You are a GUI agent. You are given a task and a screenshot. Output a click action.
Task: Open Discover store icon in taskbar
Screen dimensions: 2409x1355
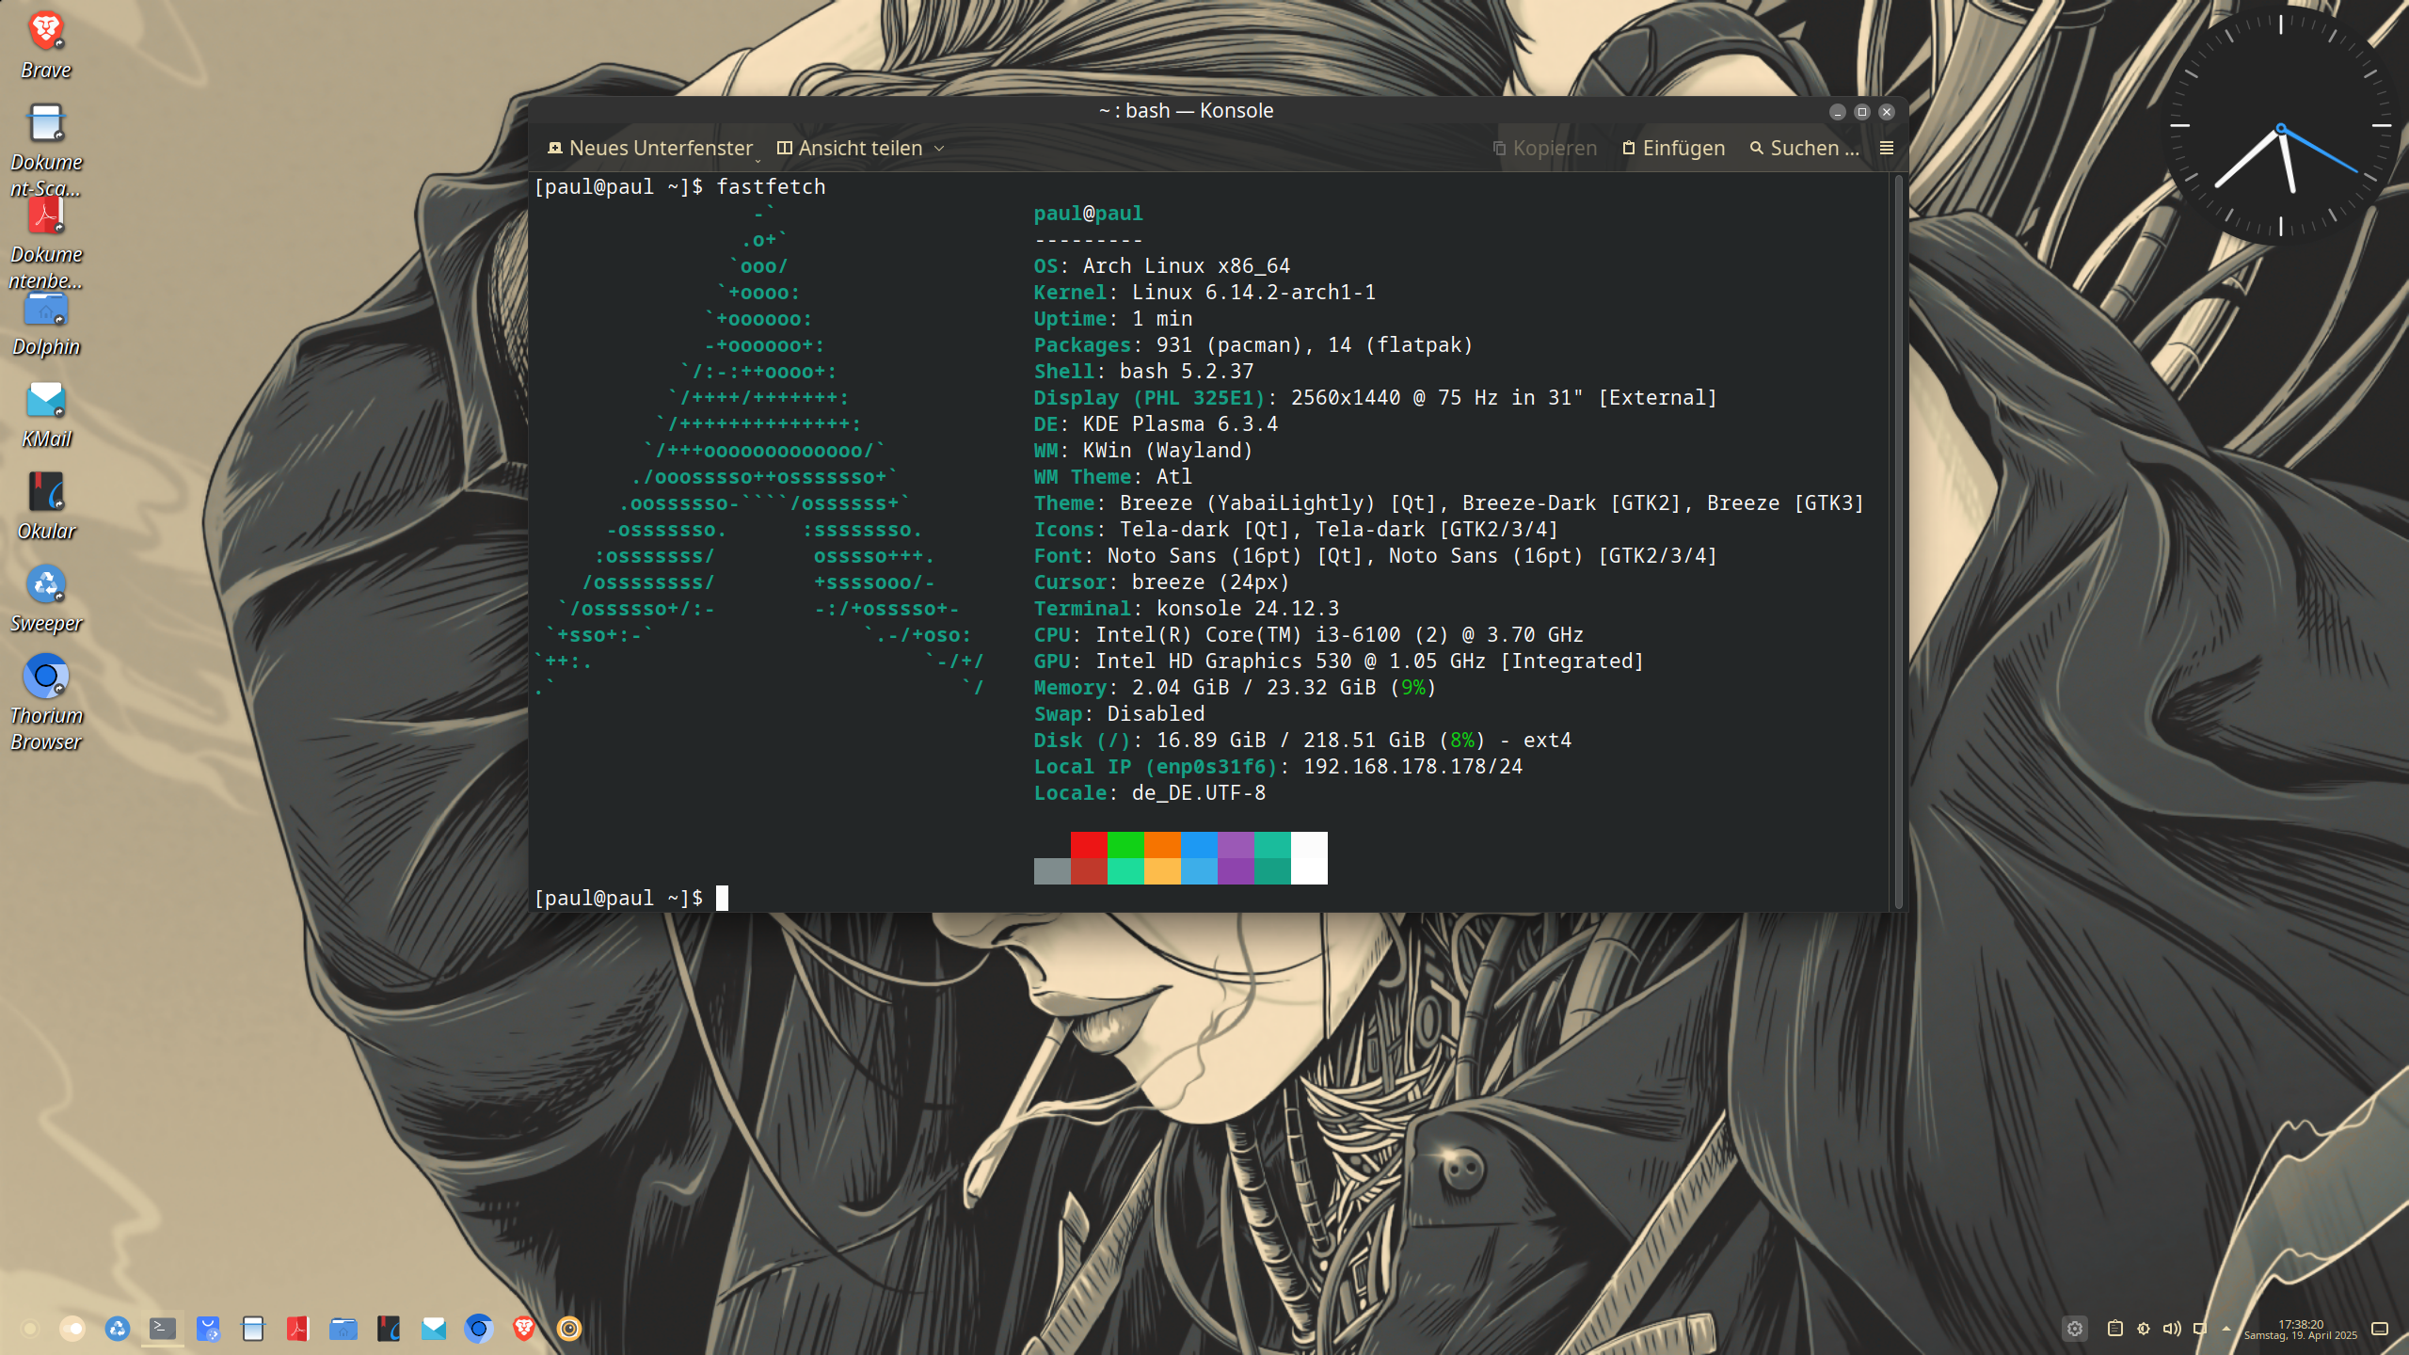pos(208,1328)
